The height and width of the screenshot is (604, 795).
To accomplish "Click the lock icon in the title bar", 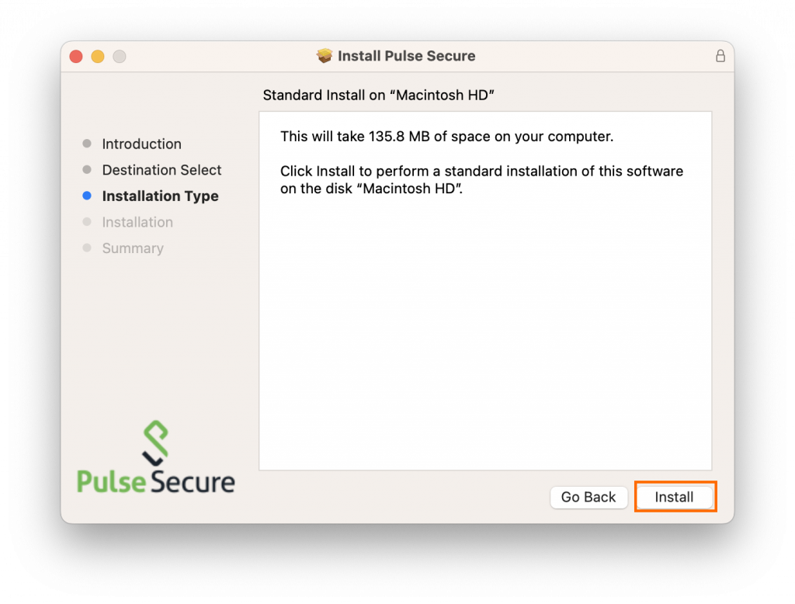I will pos(720,56).
